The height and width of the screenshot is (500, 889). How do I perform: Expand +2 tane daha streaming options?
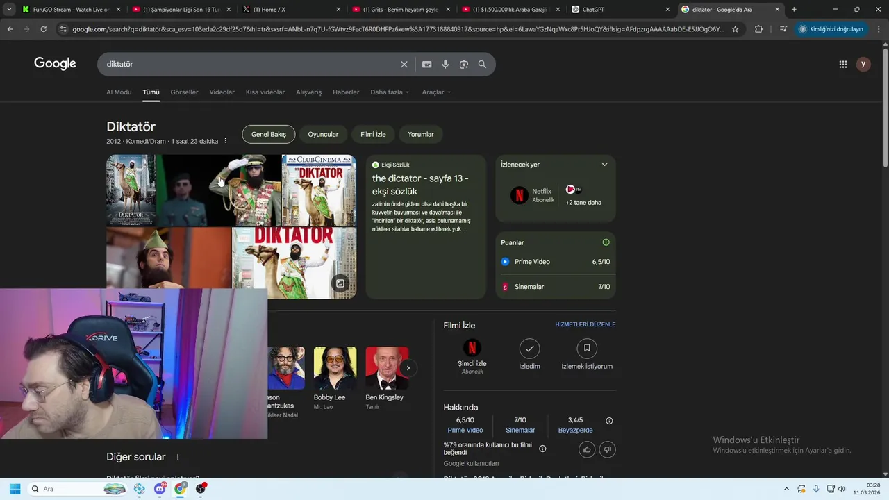click(583, 196)
